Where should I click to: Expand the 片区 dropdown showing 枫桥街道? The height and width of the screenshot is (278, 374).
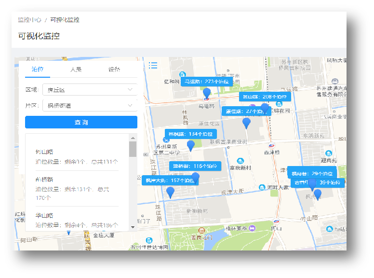point(89,105)
